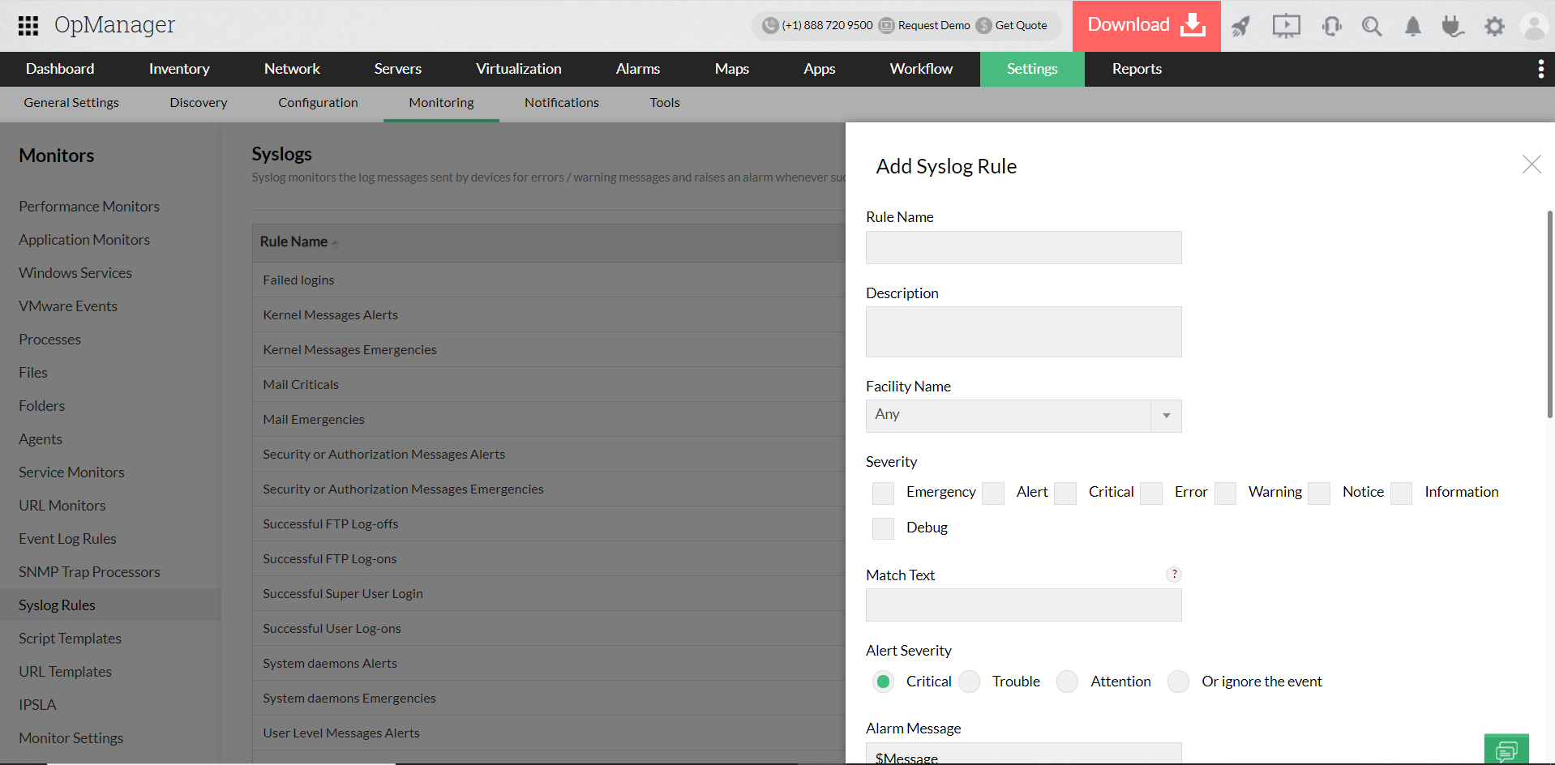Screen dimensions: 1555x765
Task: Open the Reports menu
Action: tap(1137, 69)
